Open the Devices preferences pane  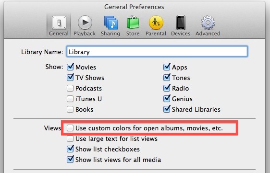(x=181, y=26)
